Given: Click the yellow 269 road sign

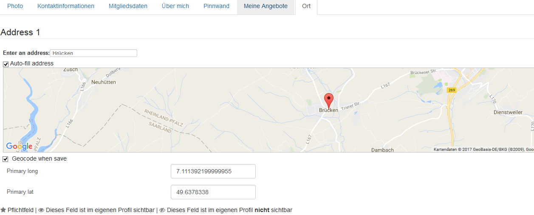Looking at the screenshot, I should pyautogui.click(x=452, y=90).
